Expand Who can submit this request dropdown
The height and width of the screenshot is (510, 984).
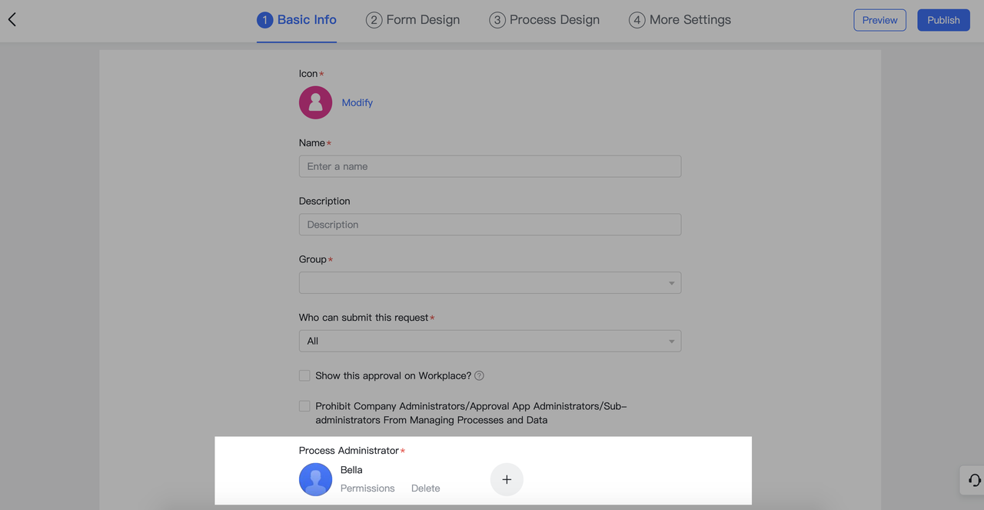(x=490, y=341)
